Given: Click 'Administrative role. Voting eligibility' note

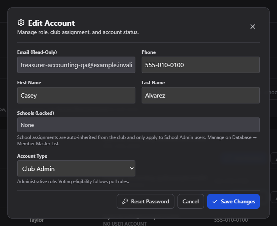Looking at the screenshot, I should pyautogui.click(x=73, y=182).
